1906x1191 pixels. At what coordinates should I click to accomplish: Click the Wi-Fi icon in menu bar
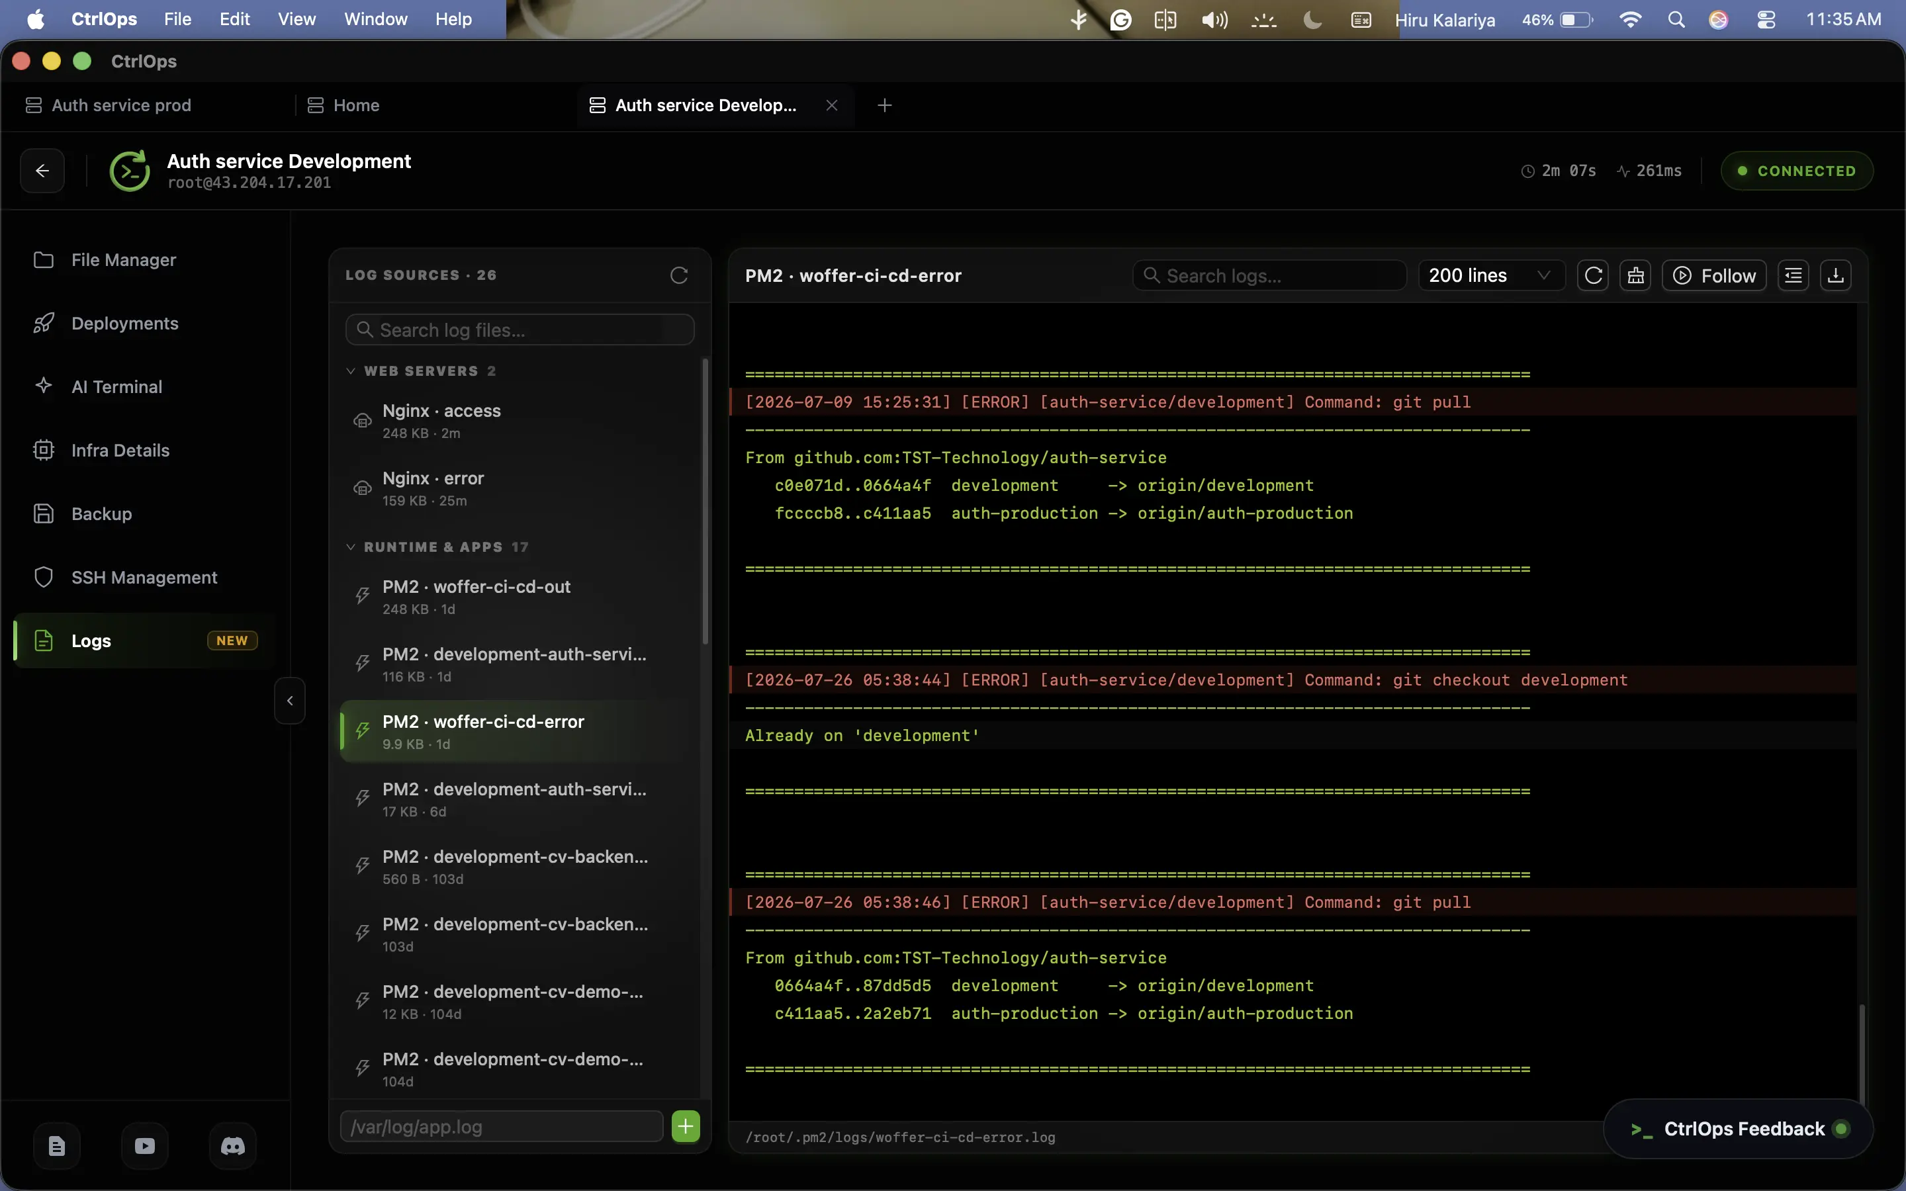pyautogui.click(x=1630, y=20)
